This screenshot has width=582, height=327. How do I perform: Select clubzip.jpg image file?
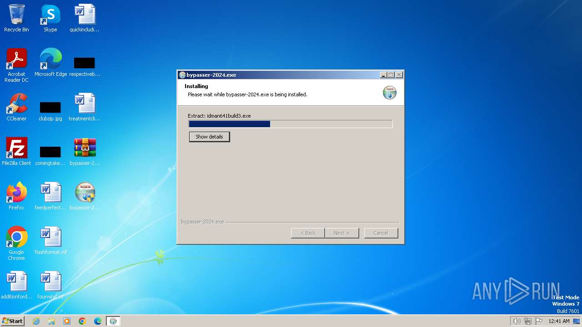tap(50, 111)
